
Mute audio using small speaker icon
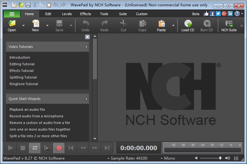pyautogui.click(x=196, y=158)
